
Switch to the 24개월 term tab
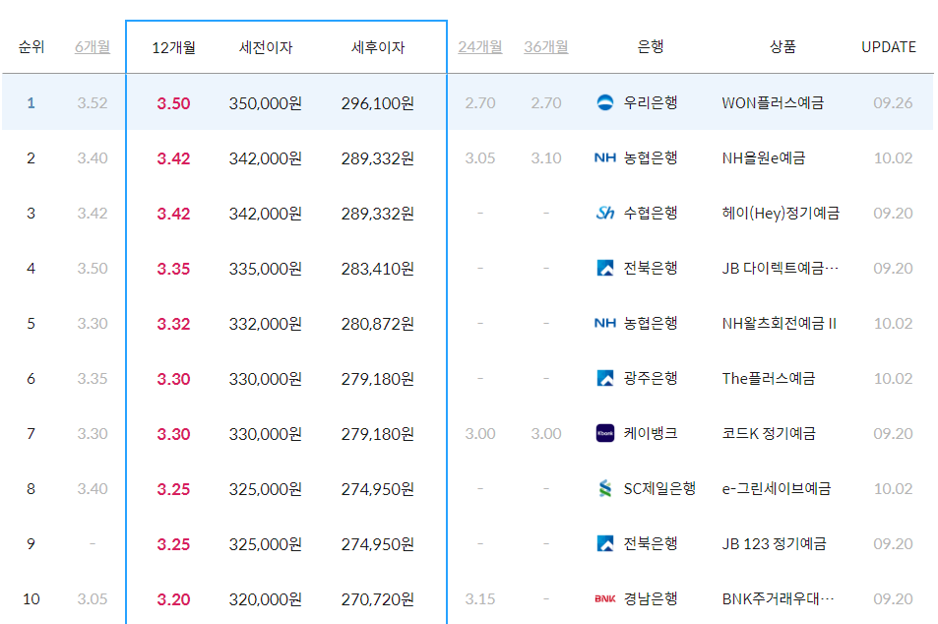click(479, 46)
